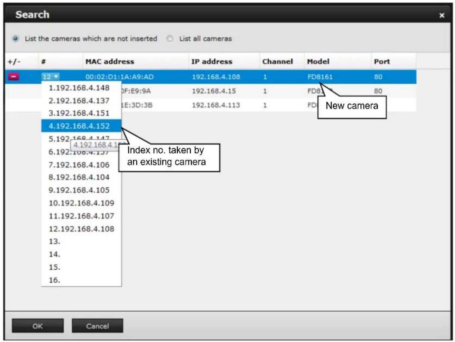Pick empty index slot 13.
Viewport: 455px width, 342px height.
coord(81,241)
